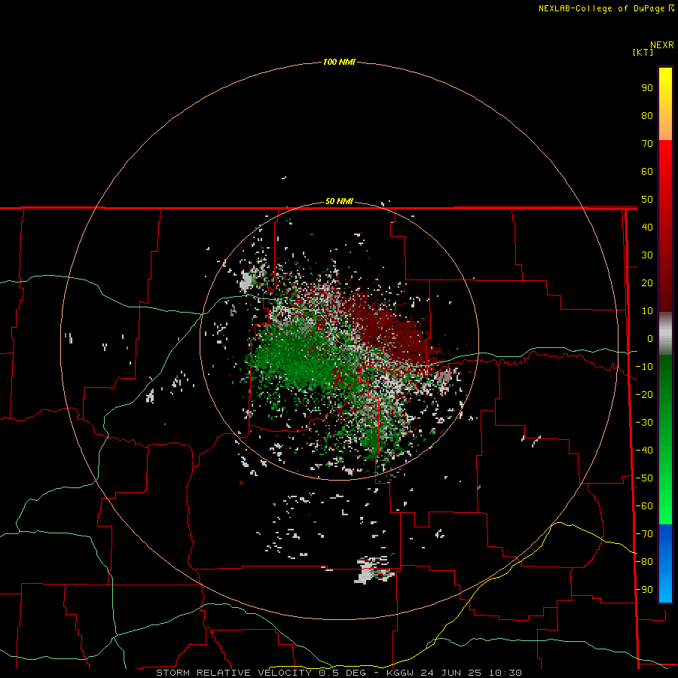
Task: Select the 50 NMI range ring label
Action: click(x=339, y=201)
